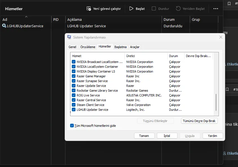Sort by Durum column in Task Manager
Viewport: 238px width, 167px height.
coord(176,19)
